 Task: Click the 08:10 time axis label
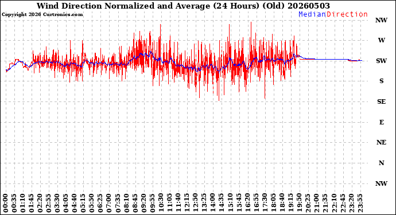tap(127, 204)
